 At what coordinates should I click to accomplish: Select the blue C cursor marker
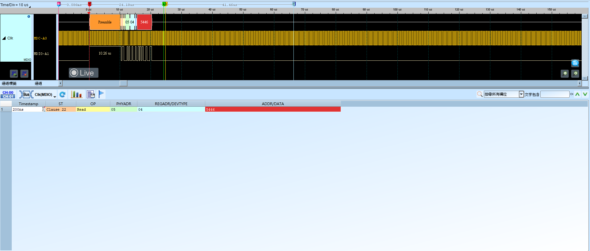click(294, 4)
